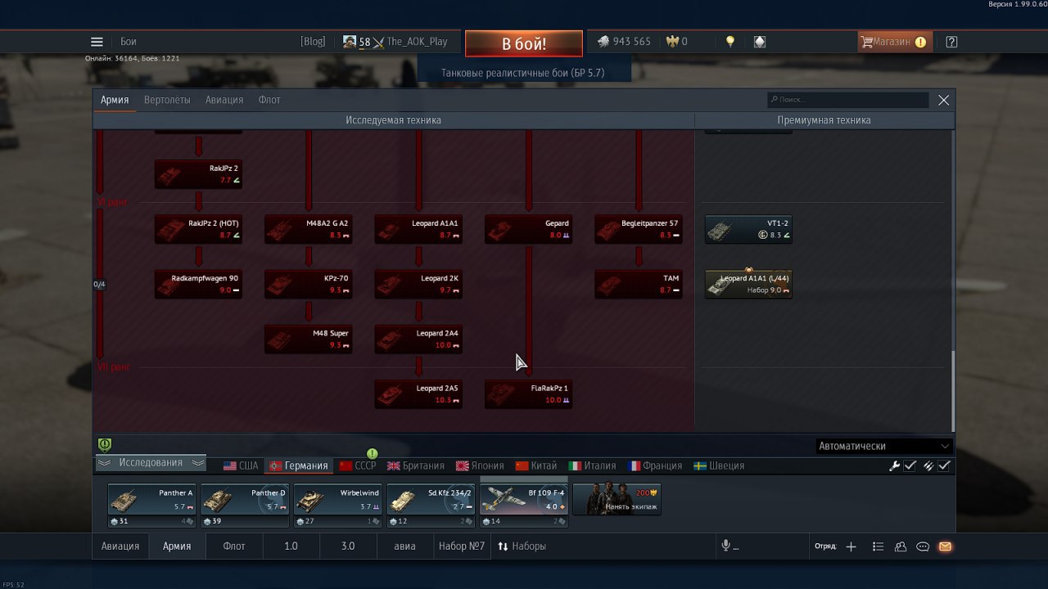Open the contacts list icon
The image size is (1048, 589).
pos(878,546)
